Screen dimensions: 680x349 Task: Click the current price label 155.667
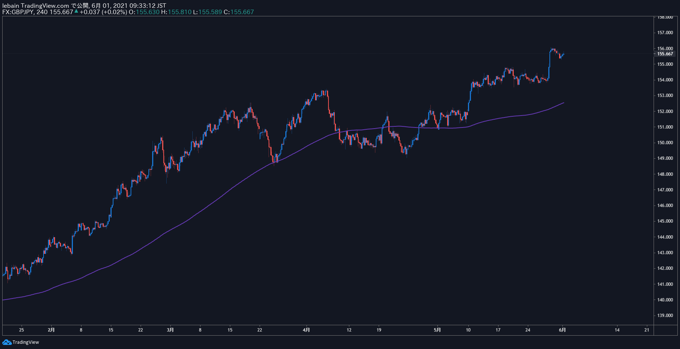point(665,54)
